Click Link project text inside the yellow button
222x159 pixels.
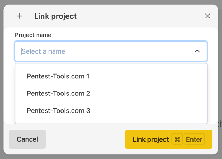151,139
